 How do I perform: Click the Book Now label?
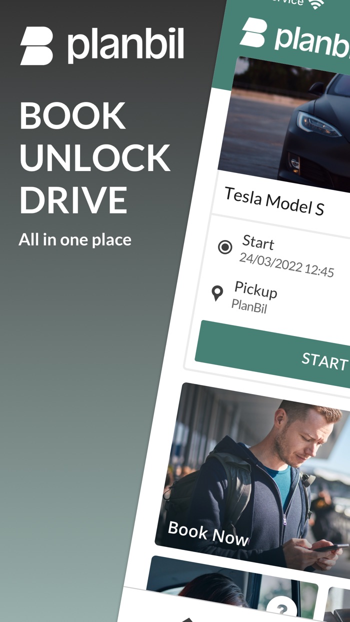pyautogui.click(x=208, y=533)
